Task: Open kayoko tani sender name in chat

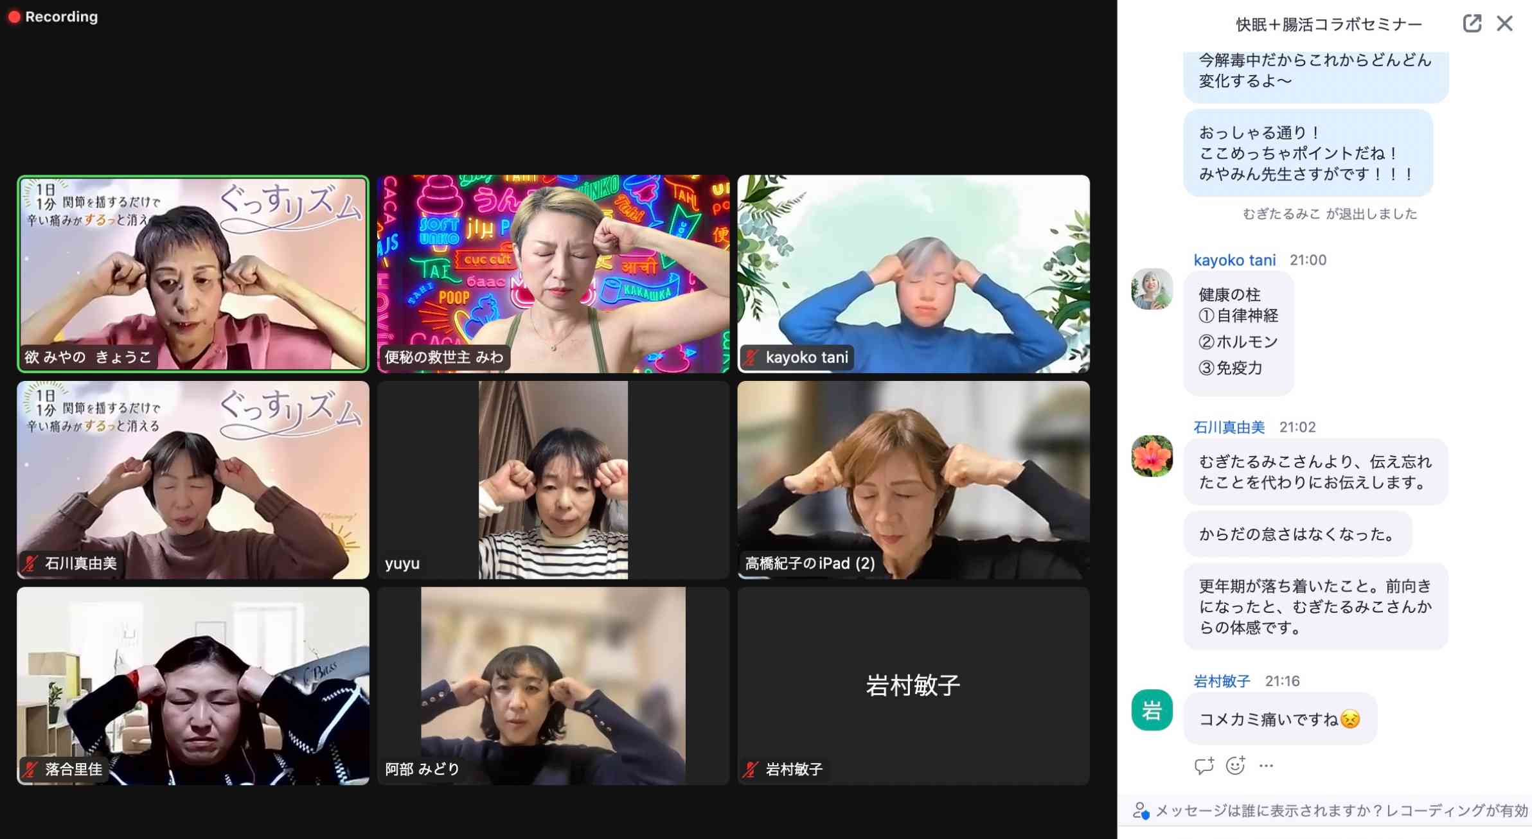Action: point(1234,260)
